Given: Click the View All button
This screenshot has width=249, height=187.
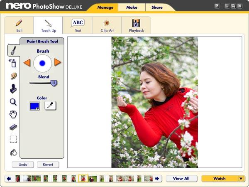Looking at the screenshot, I should (181, 178).
